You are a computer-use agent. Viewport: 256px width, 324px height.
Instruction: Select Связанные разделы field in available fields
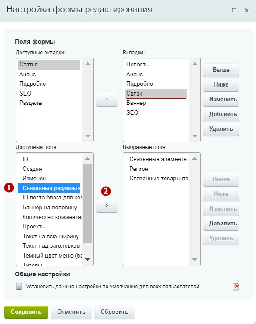tap(49, 188)
